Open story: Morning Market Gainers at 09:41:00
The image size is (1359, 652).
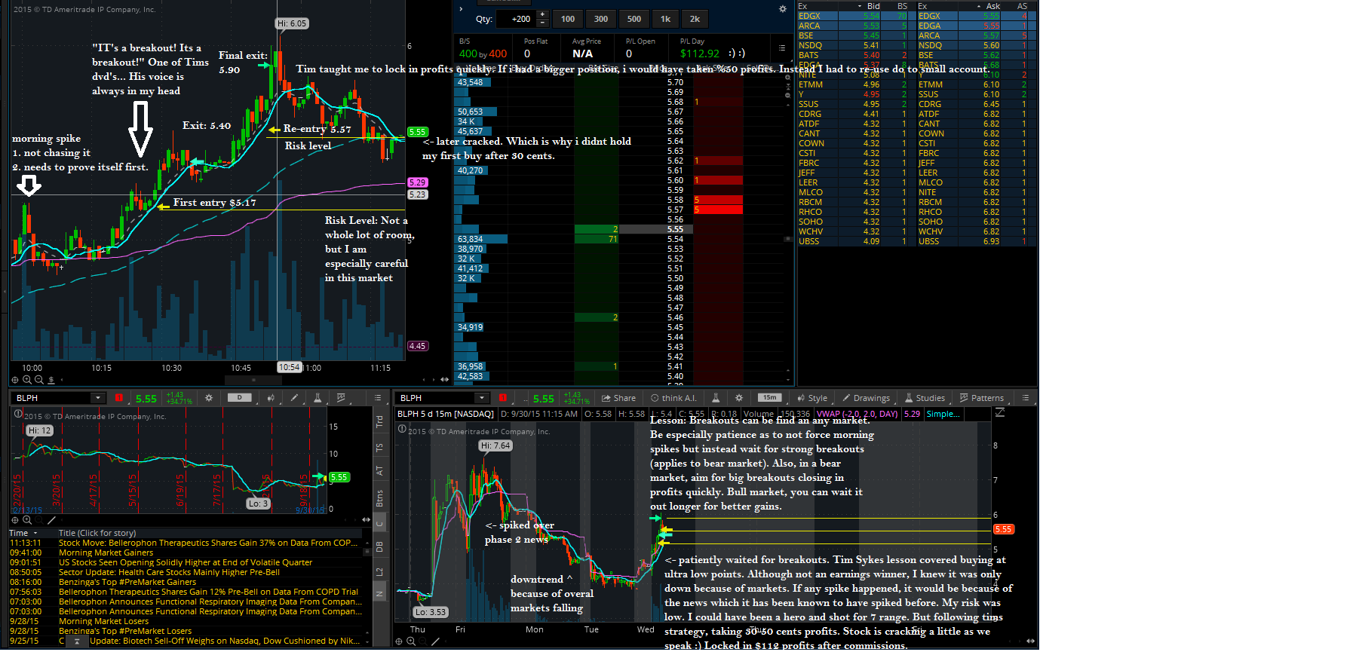pos(106,553)
